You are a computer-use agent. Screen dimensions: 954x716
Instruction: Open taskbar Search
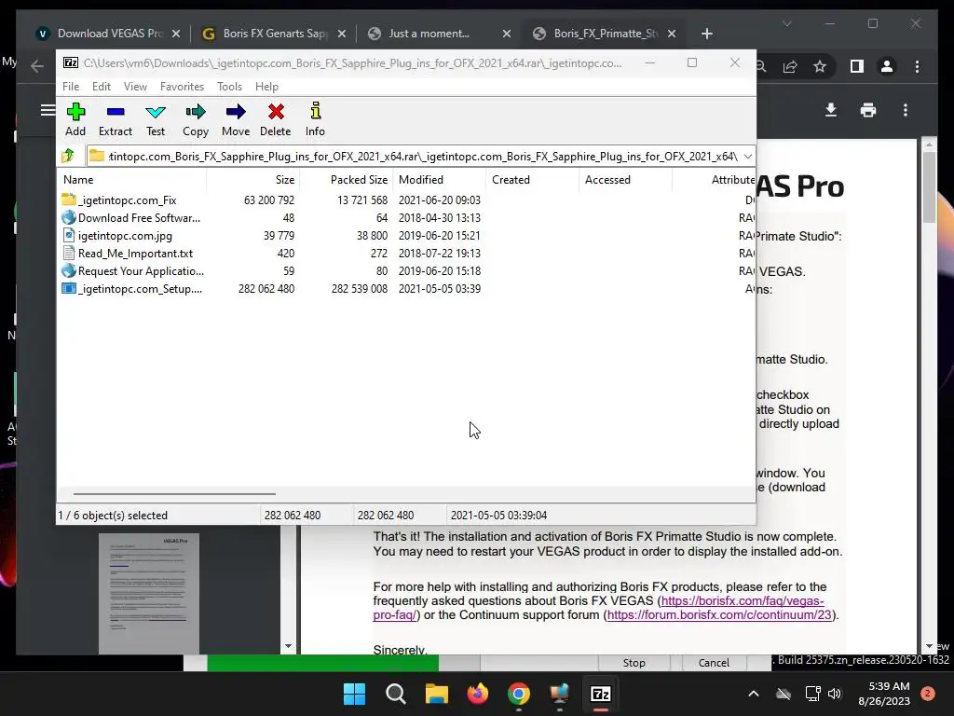[395, 694]
